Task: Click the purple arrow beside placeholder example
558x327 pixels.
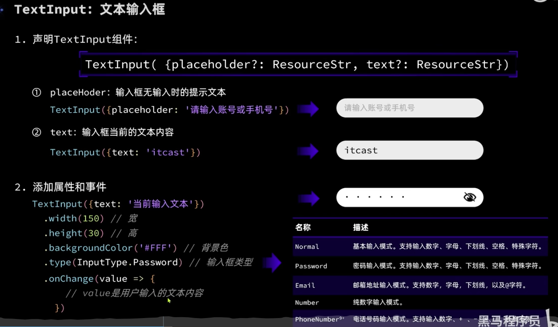Action: pyautogui.click(x=308, y=109)
